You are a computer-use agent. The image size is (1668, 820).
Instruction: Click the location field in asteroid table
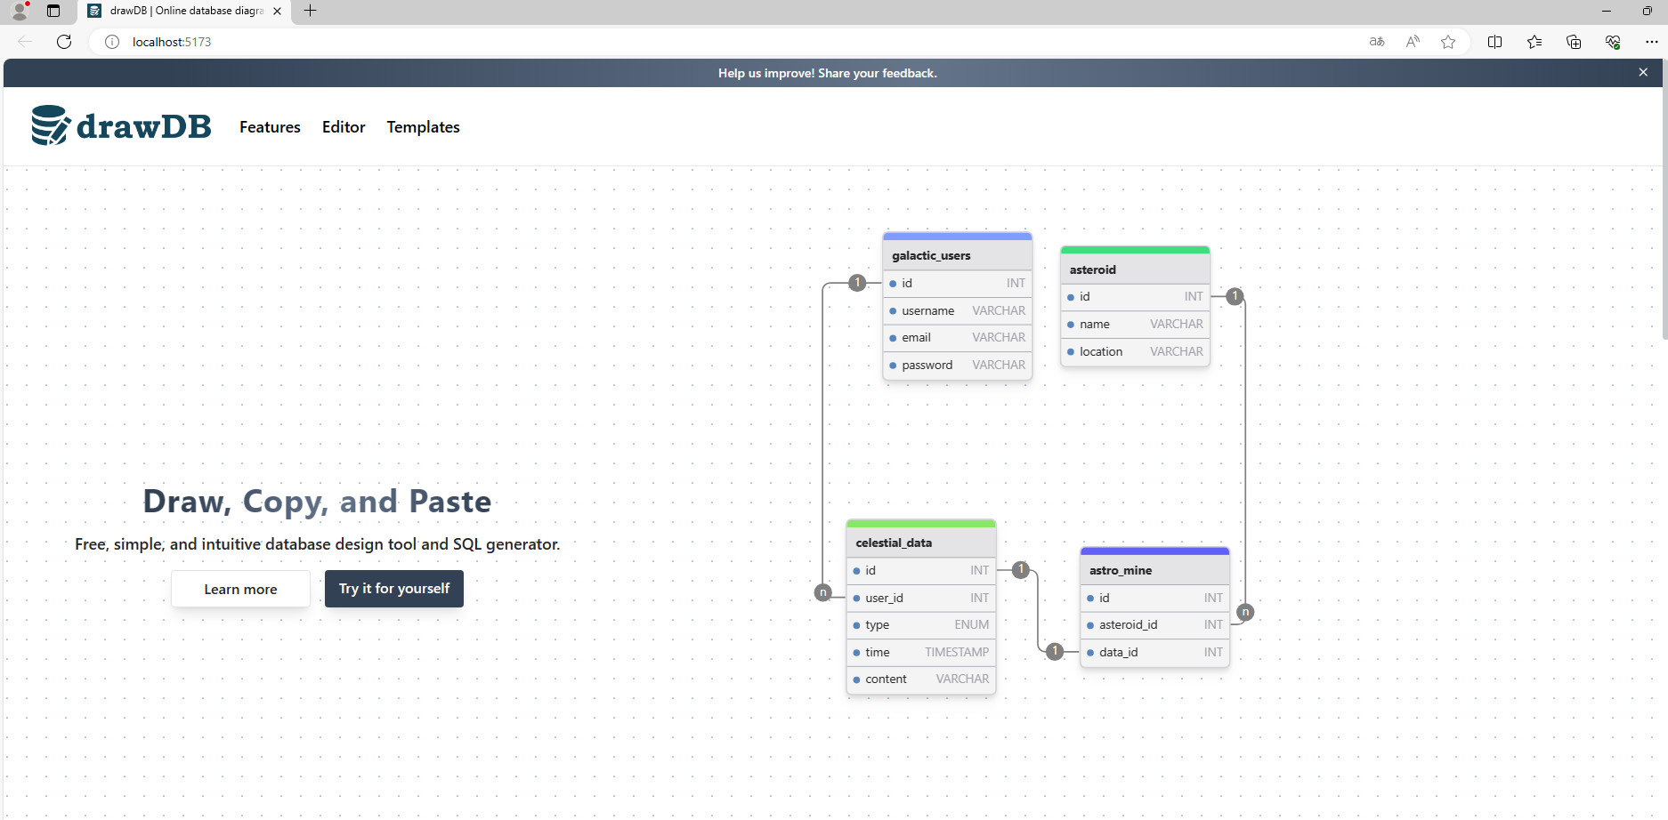1136,351
